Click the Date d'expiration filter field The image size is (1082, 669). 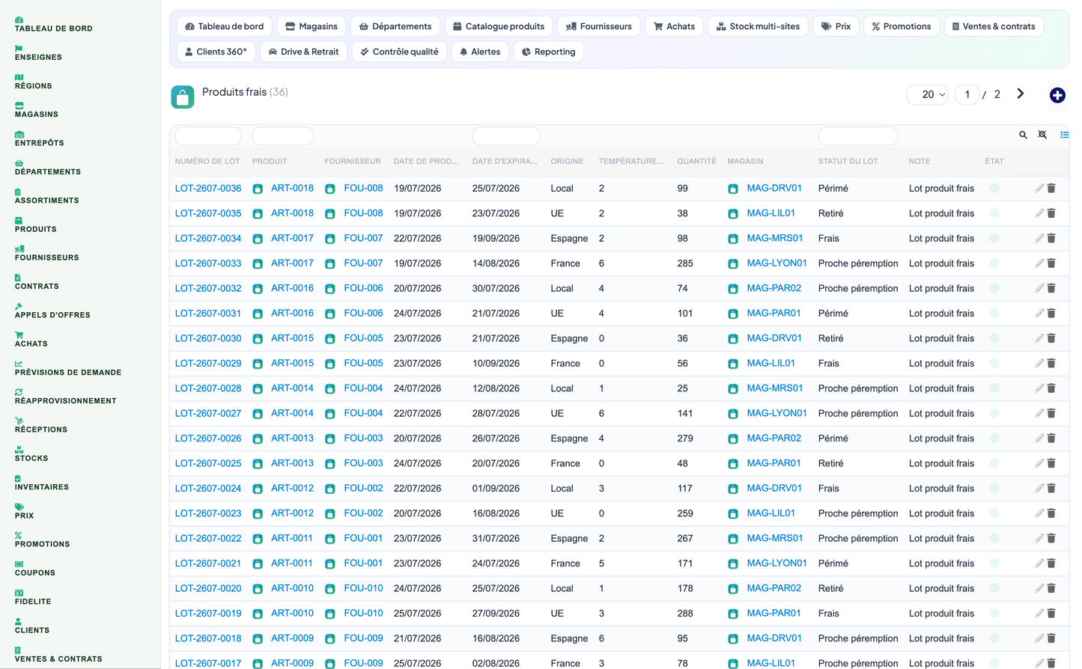coord(506,136)
